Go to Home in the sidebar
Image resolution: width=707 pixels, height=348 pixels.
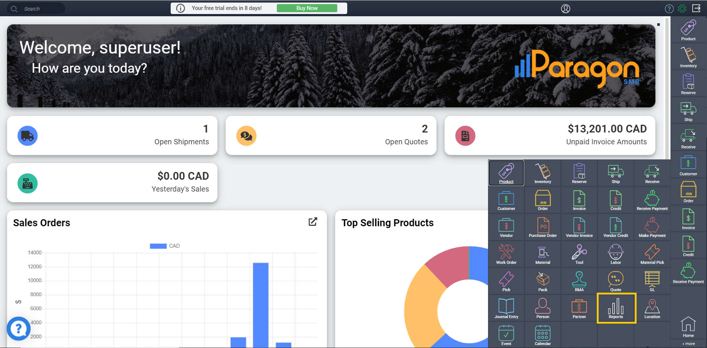click(688, 327)
